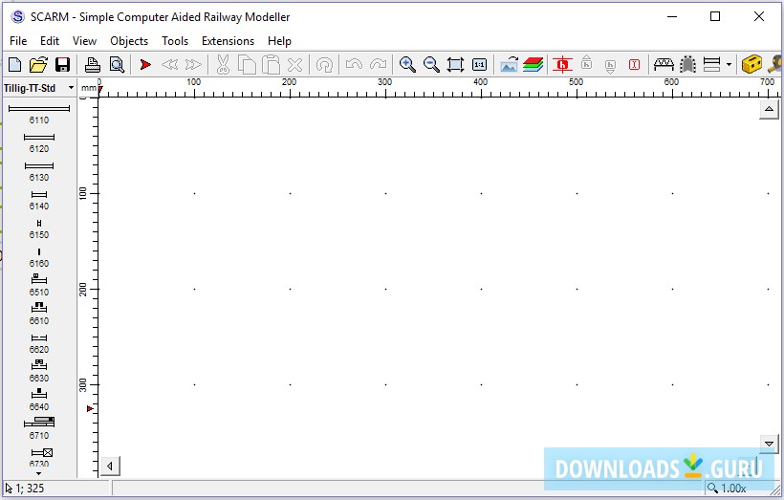This screenshot has width=784, height=500.
Task: Open the File menu
Action: coord(18,41)
